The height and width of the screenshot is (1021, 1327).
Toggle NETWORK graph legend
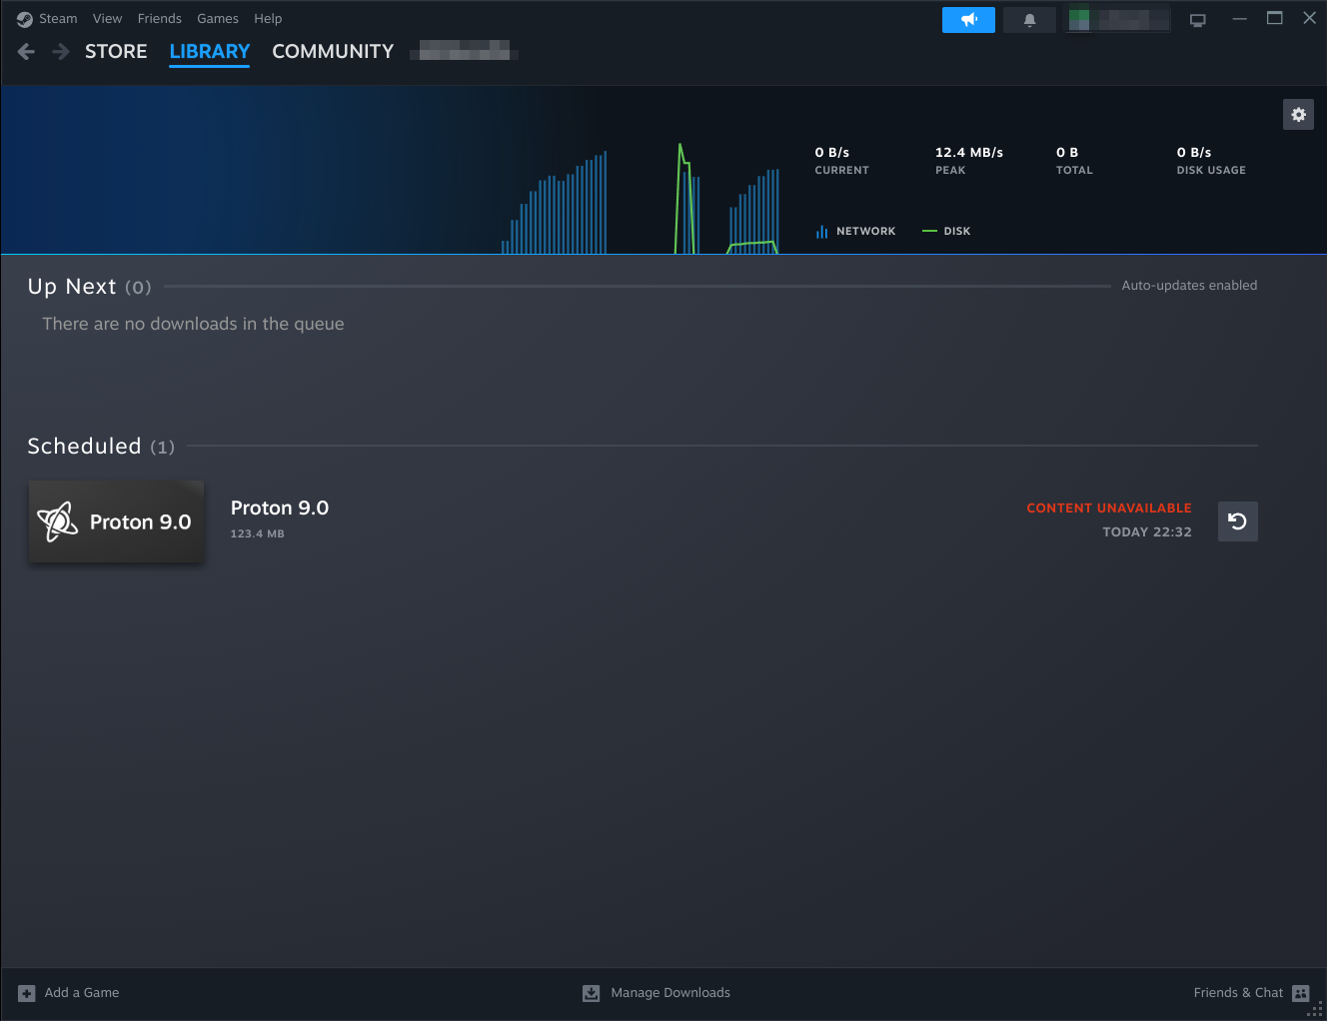pos(855,232)
